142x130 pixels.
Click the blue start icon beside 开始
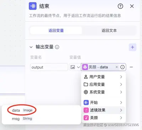tap(86, 102)
